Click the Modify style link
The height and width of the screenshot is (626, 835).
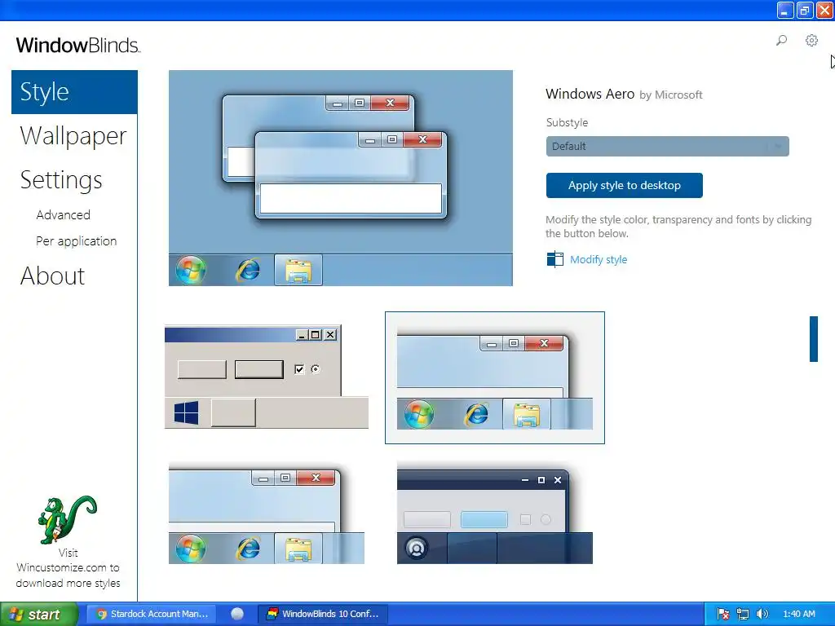coord(599,260)
